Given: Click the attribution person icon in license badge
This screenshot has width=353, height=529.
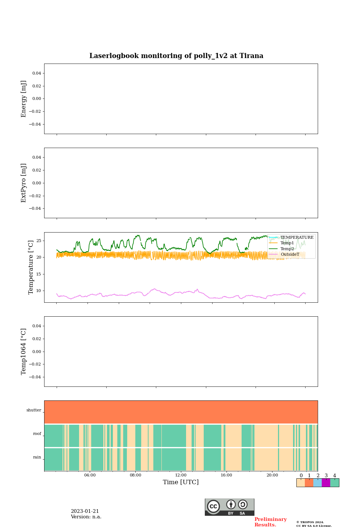Looking at the screenshot, I should 231,504.
